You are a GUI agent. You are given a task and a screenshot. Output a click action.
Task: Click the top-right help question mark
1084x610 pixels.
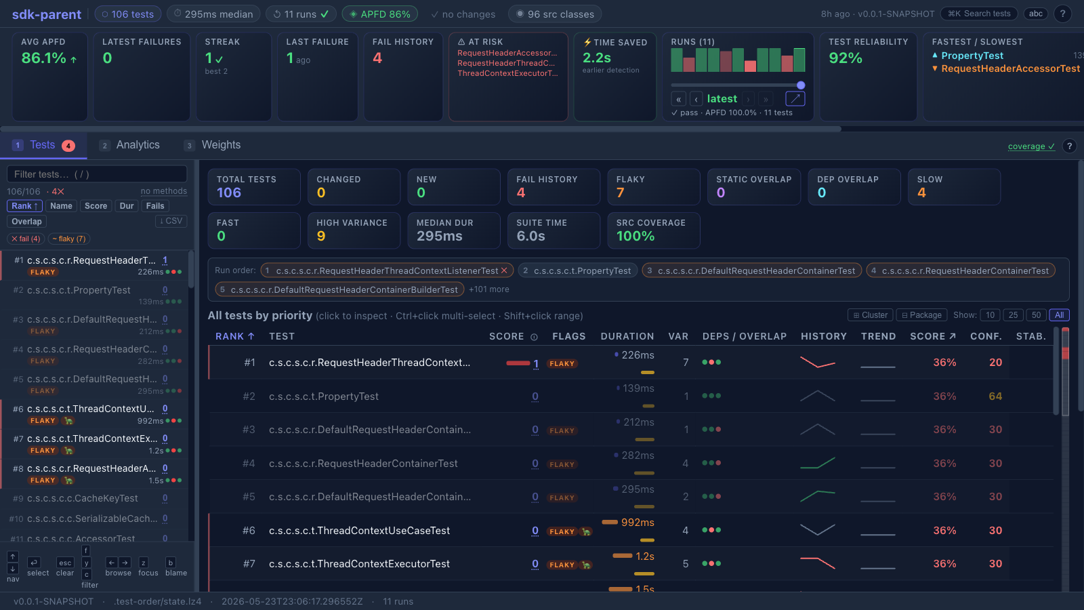(x=1062, y=14)
